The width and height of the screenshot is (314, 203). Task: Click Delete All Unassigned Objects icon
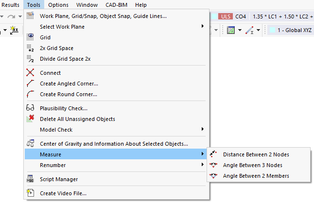30,119
